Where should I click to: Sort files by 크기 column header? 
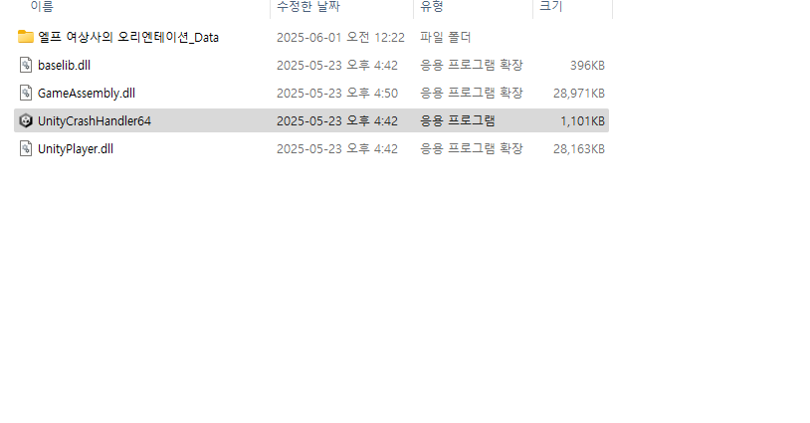550,6
